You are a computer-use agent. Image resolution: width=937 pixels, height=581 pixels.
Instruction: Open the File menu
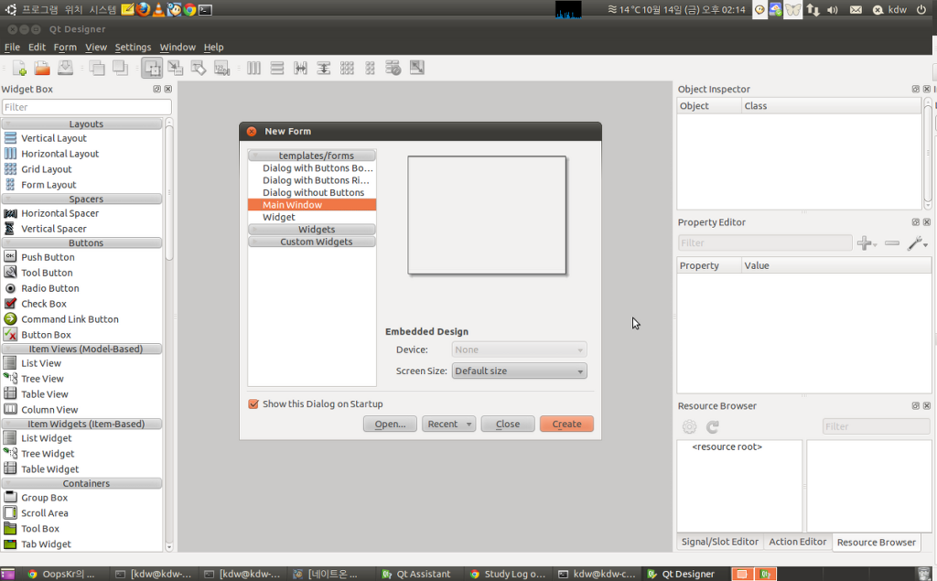12,48
